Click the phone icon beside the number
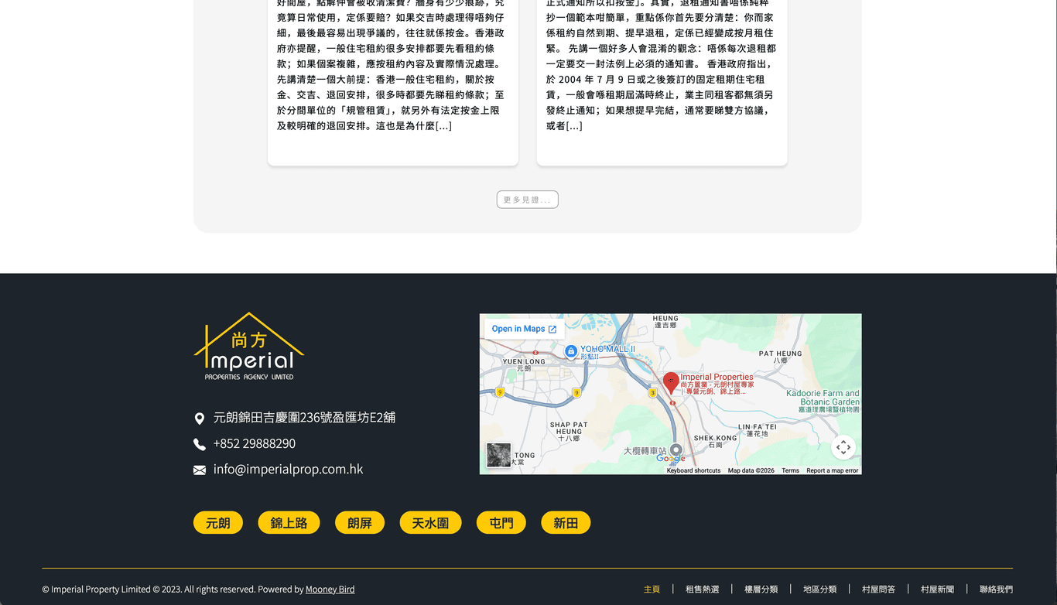The width and height of the screenshot is (1057, 605). point(200,444)
